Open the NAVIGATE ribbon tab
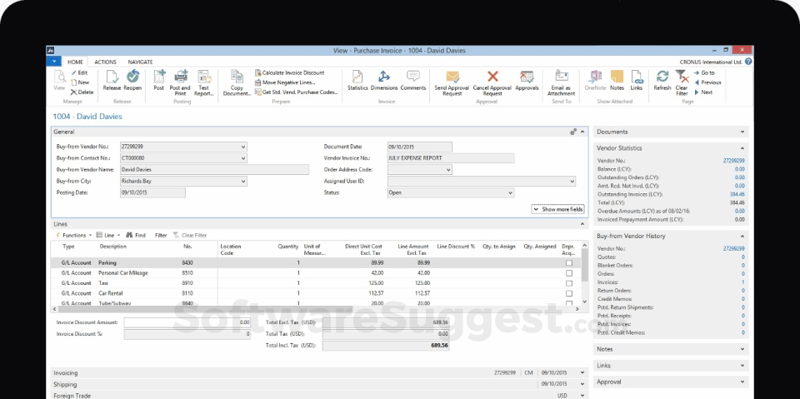This screenshot has width=800, height=399. [x=140, y=62]
